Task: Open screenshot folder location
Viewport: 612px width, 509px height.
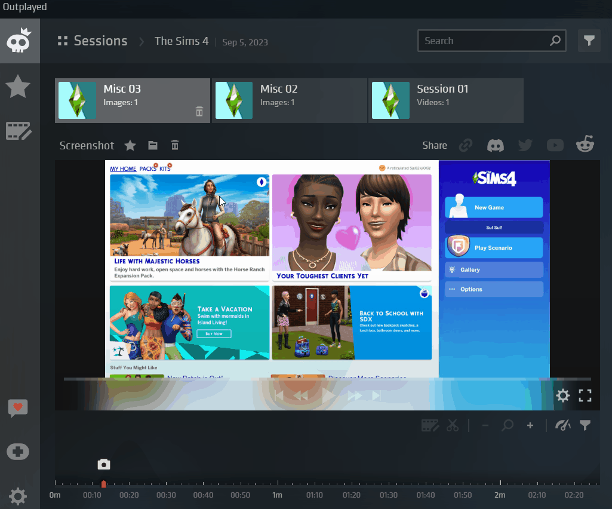Action: tap(153, 145)
